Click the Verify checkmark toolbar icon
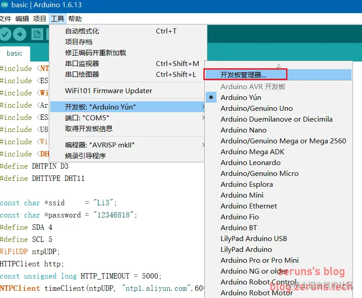The height and width of the screenshot is (298, 362). 5,34
